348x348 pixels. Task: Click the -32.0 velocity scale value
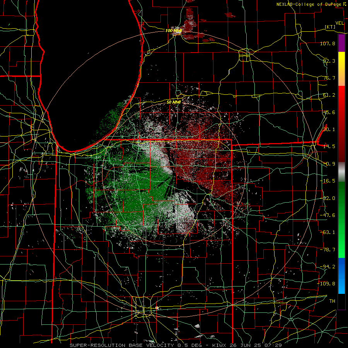[328, 198]
